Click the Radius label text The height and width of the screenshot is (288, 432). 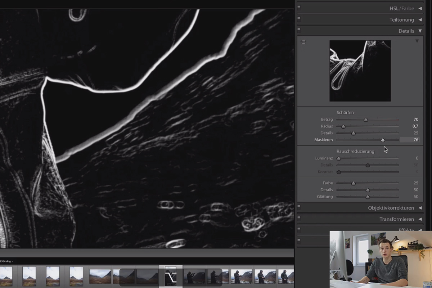click(327, 126)
